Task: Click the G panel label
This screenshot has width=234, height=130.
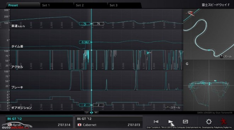Action: click(x=187, y=64)
